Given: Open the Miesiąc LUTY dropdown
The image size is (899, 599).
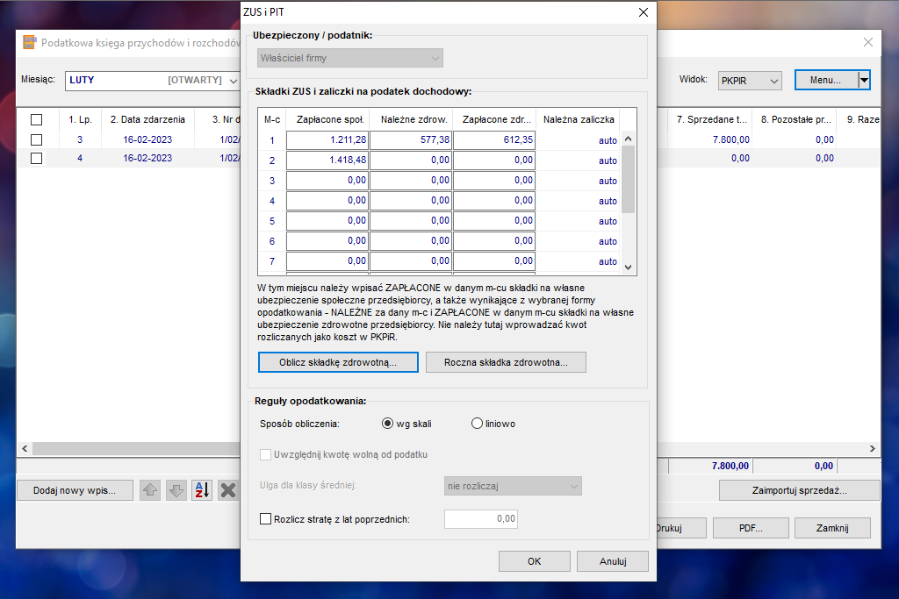Looking at the screenshot, I should [153, 80].
